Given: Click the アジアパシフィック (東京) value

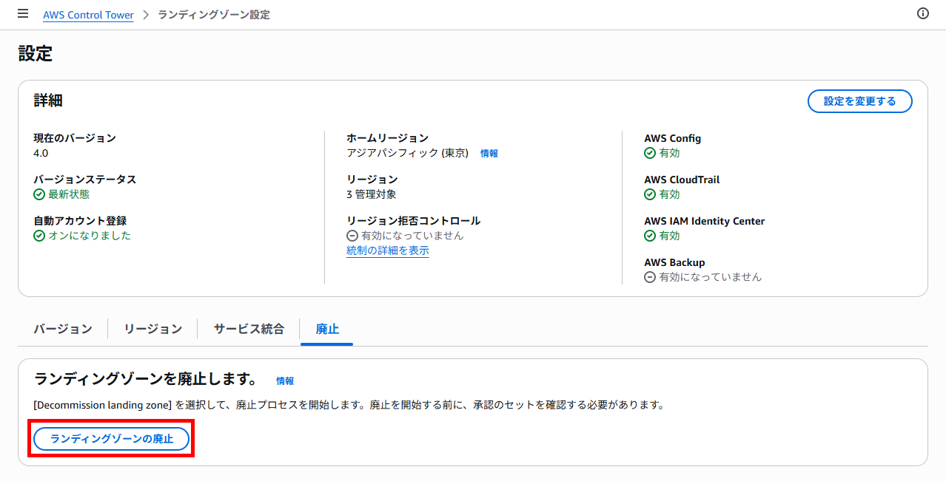Looking at the screenshot, I should [408, 153].
